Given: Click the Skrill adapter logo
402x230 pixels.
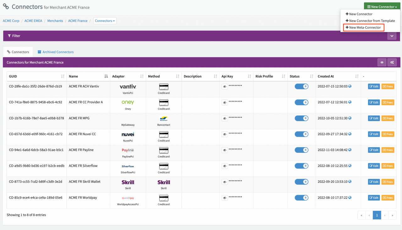Looking at the screenshot, I should click(128, 182).
